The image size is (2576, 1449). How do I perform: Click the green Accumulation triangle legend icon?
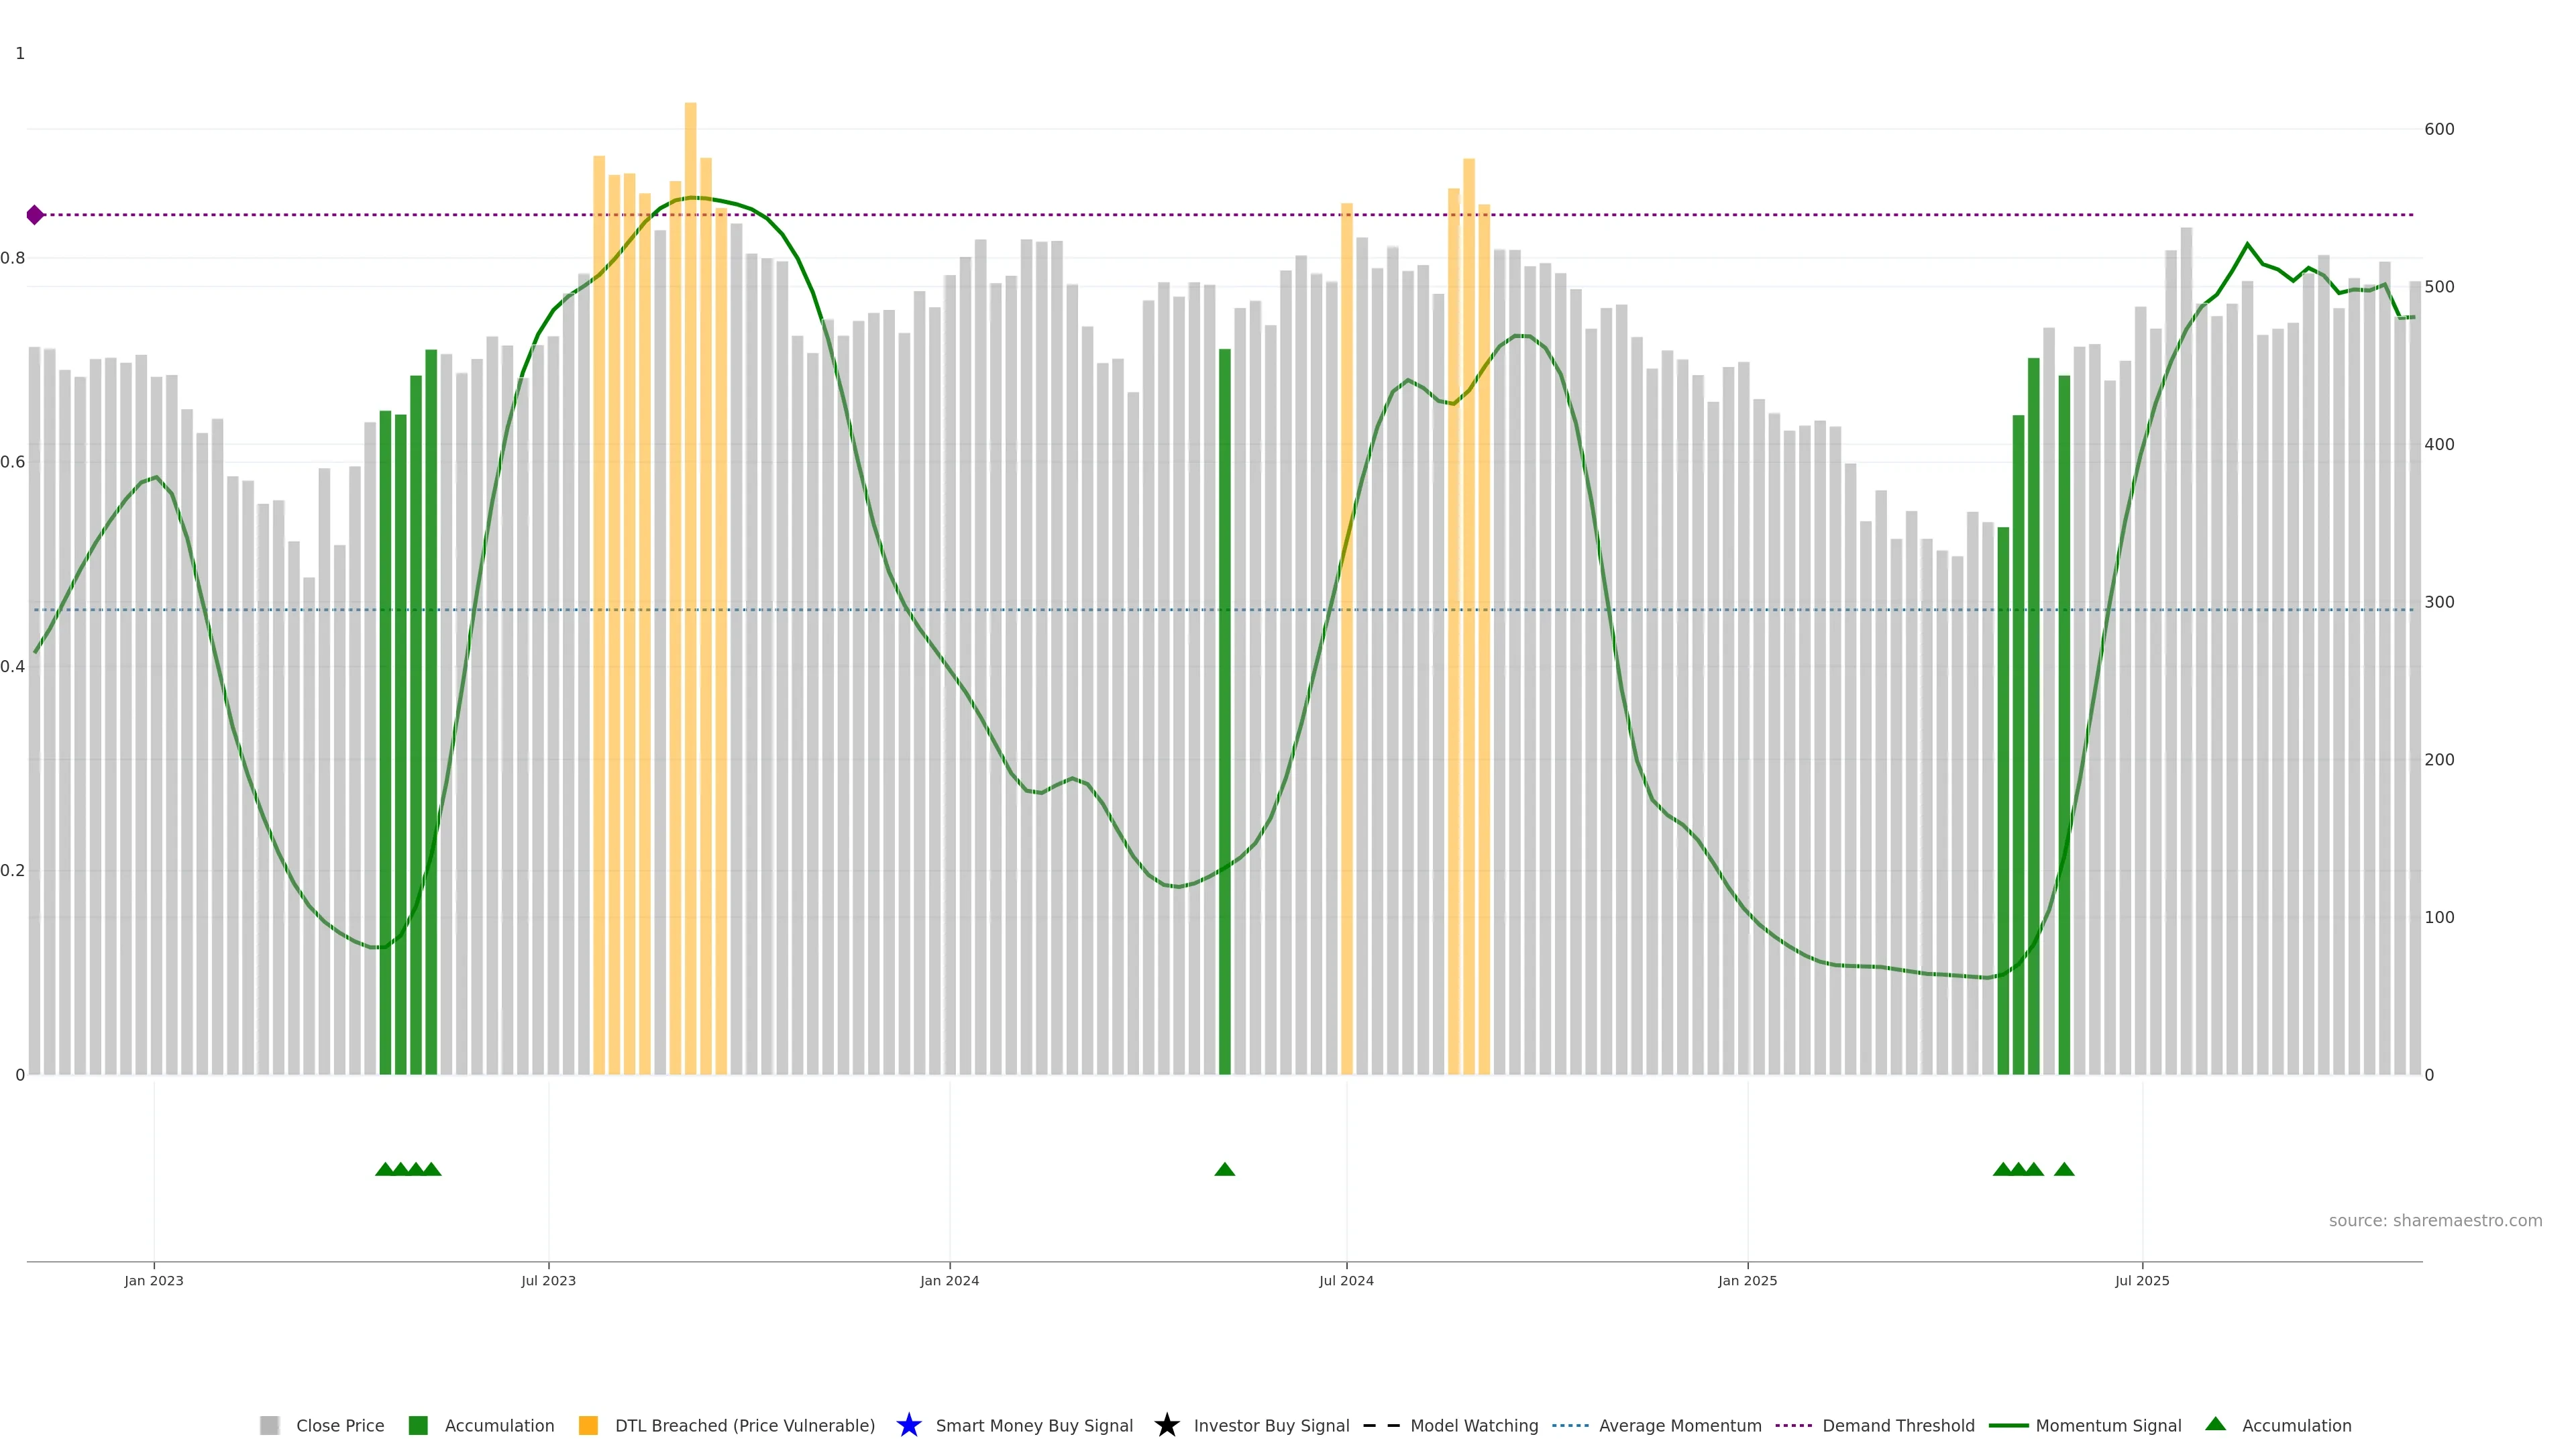click(x=2215, y=1424)
